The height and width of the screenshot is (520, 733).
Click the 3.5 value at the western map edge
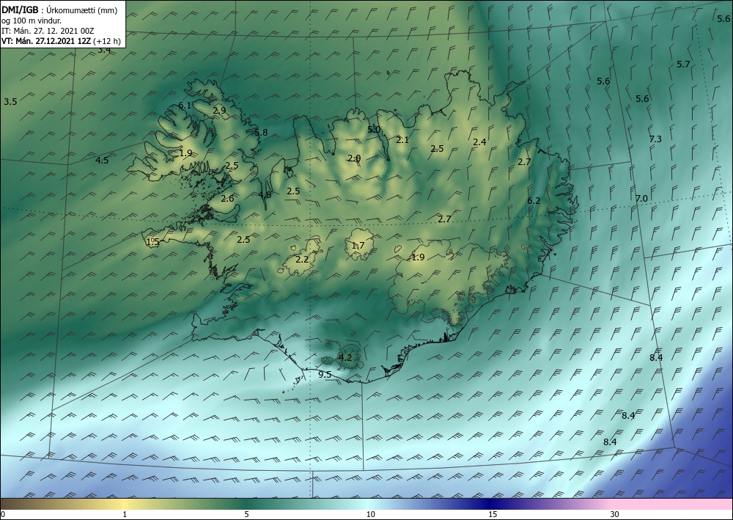point(10,101)
